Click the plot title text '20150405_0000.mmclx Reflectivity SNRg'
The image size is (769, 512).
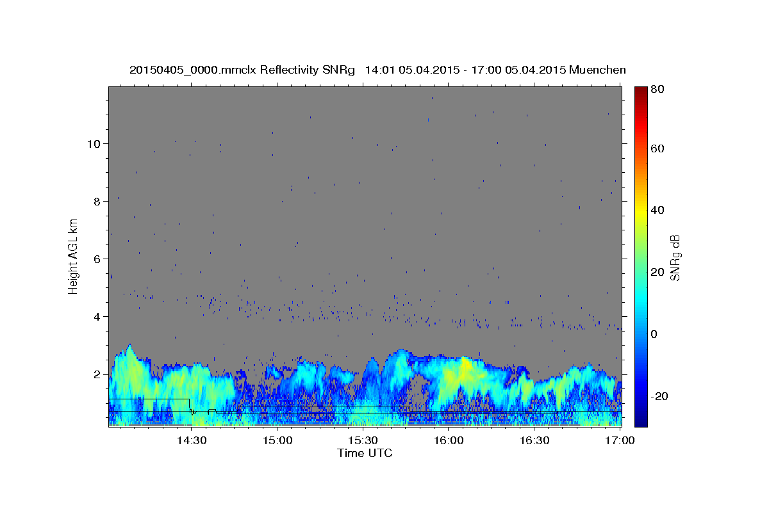[x=242, y=70]
